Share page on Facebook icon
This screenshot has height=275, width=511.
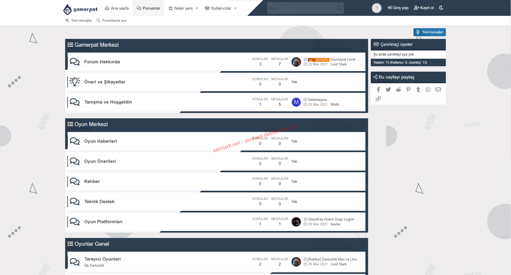[x=378, y=90]
